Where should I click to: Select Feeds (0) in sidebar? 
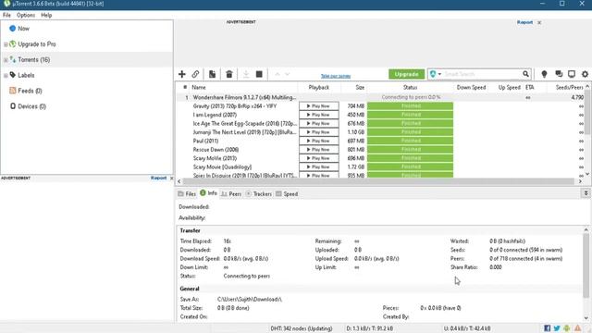[x=30, y=91]
